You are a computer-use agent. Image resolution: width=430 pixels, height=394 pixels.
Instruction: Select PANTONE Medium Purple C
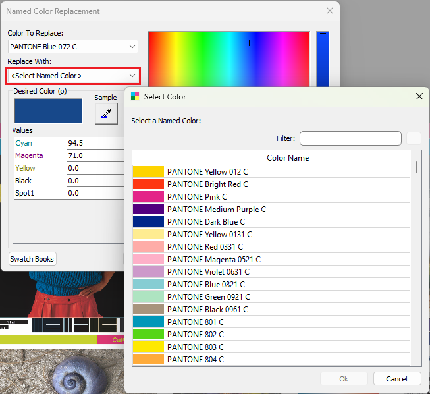tap(271, 209)
